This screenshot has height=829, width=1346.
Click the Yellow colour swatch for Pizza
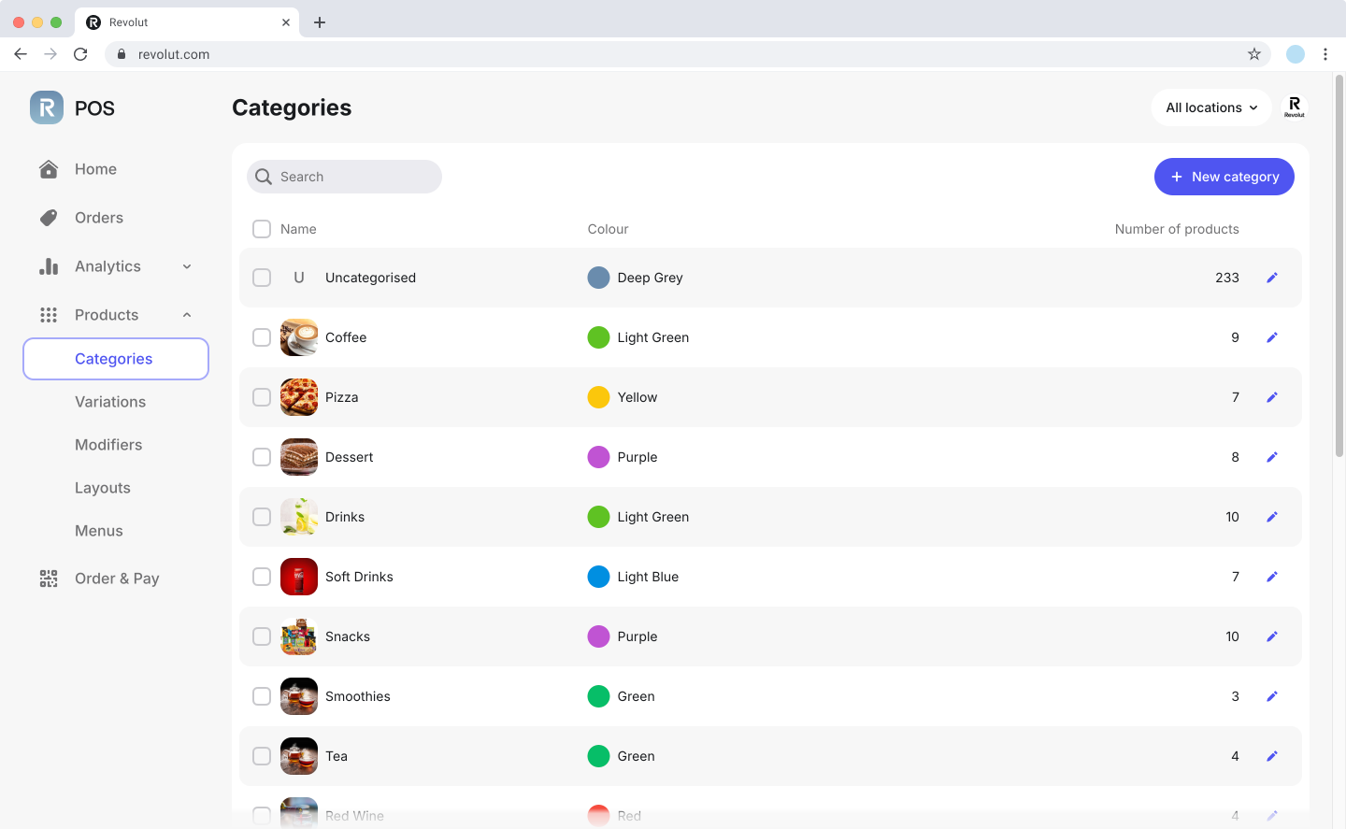pos(598,397)
